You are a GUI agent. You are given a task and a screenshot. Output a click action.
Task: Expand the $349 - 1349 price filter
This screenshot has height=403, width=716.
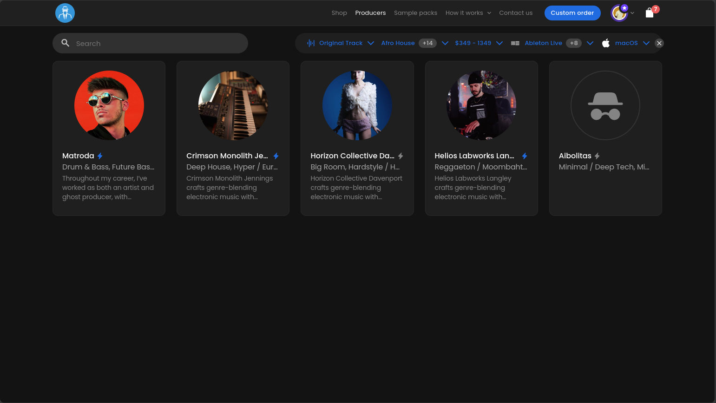pyautogui.click(x=499, y=43)
